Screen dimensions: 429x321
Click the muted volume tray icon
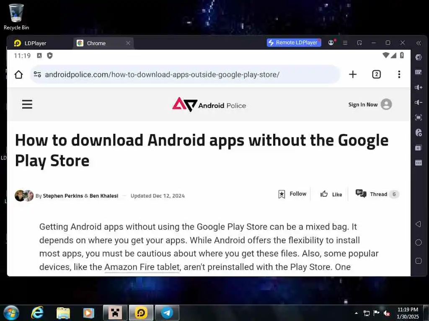387,313
